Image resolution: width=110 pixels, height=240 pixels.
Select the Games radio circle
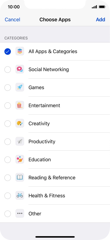click(x=8, y=87)
